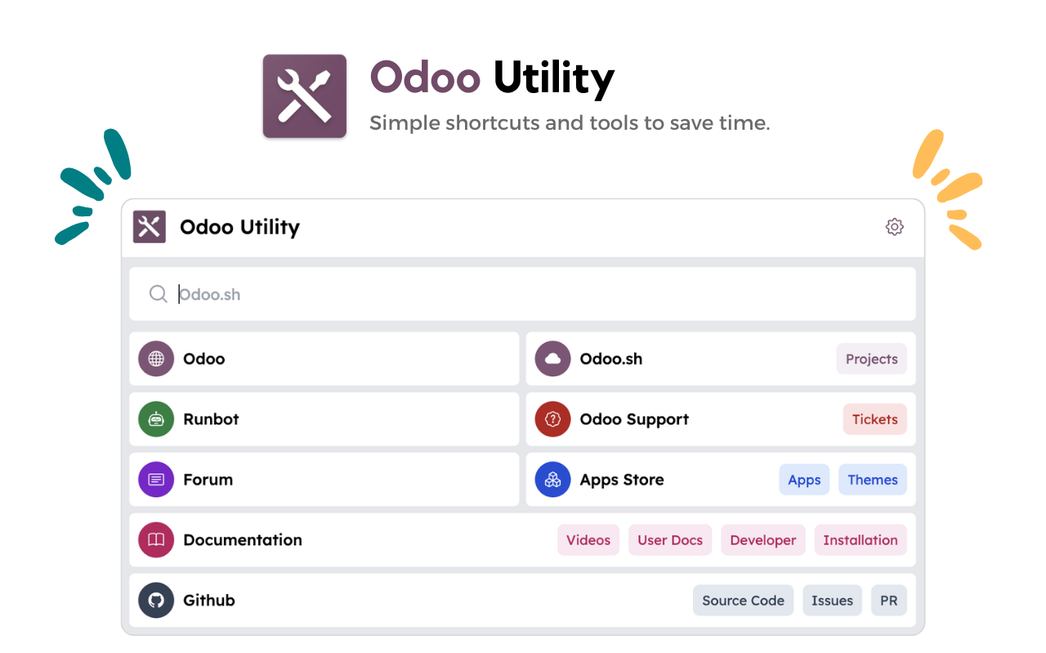Click the search magnifier icon
Image resolution: width=1046 pixels, height=653 pixels.
coord(158,294)
